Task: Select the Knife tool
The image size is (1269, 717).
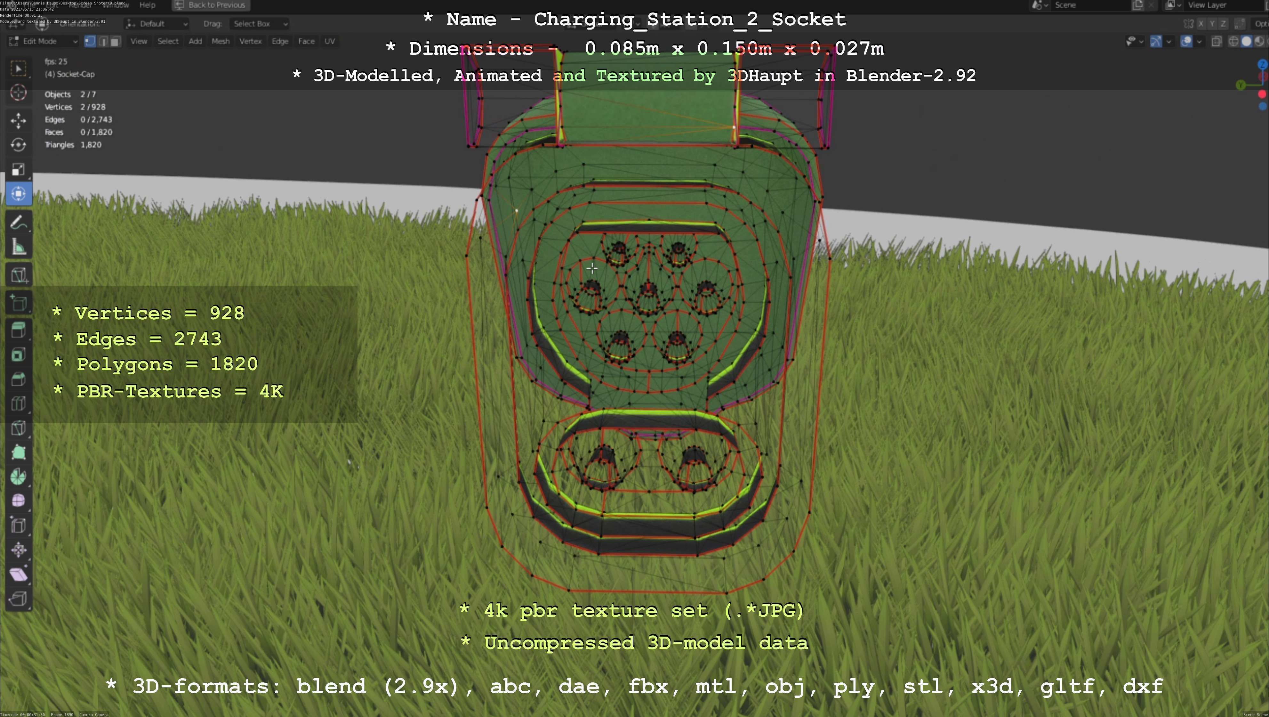Action: click(19, 428)
